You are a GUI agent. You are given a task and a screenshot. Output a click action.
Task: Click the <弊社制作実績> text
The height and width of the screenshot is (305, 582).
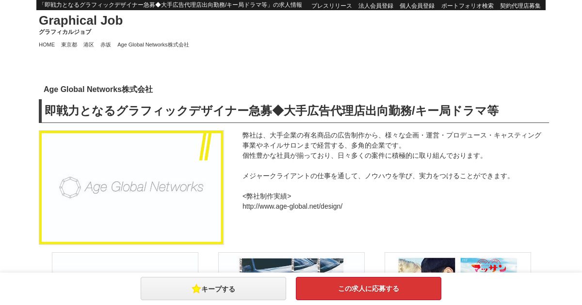267,196
